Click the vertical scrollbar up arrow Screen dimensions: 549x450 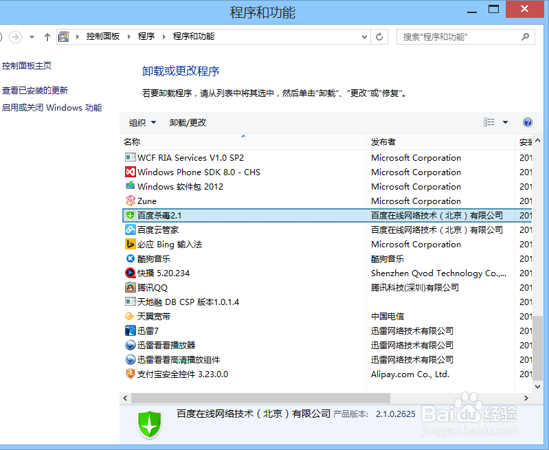pyautogui.click(x=538, y=140)
